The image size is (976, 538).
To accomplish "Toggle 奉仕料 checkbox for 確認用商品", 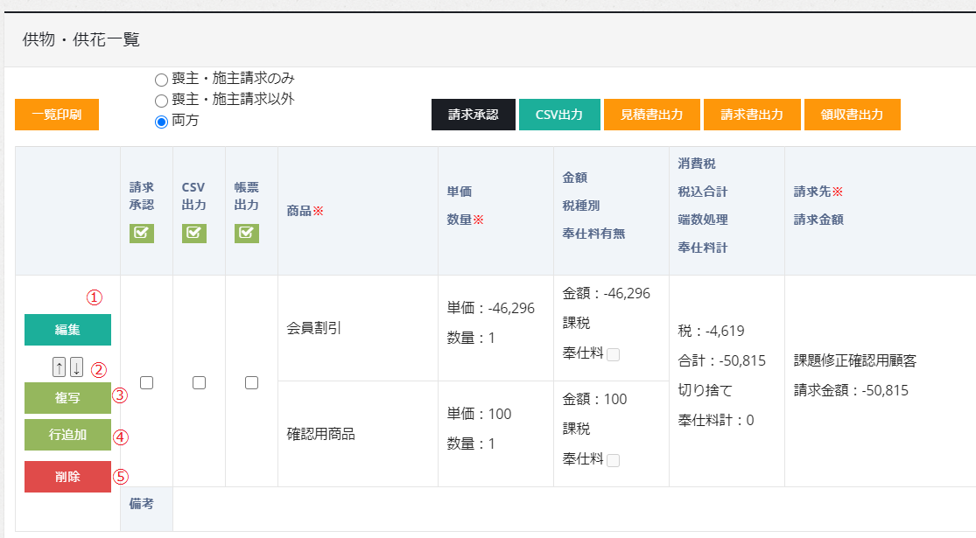I will click(x=614, y=460).
